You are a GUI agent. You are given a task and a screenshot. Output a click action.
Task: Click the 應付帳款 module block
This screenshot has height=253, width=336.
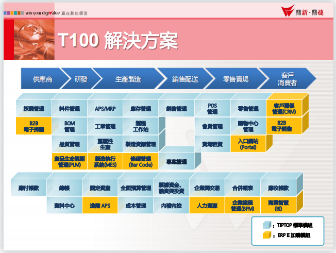28,188
